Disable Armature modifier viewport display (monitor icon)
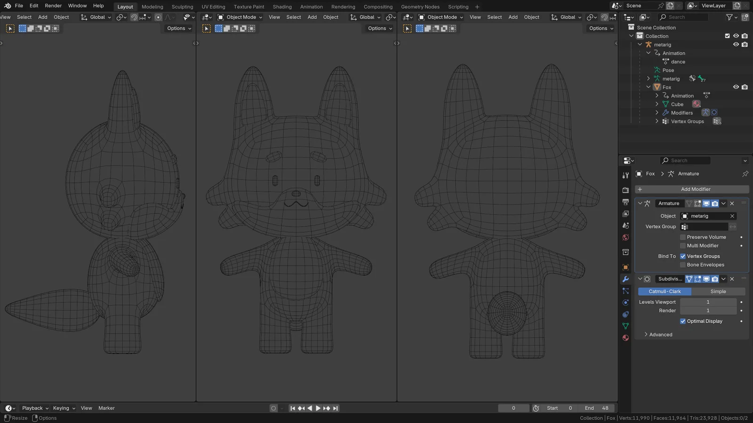 click(x=705, y=204)
